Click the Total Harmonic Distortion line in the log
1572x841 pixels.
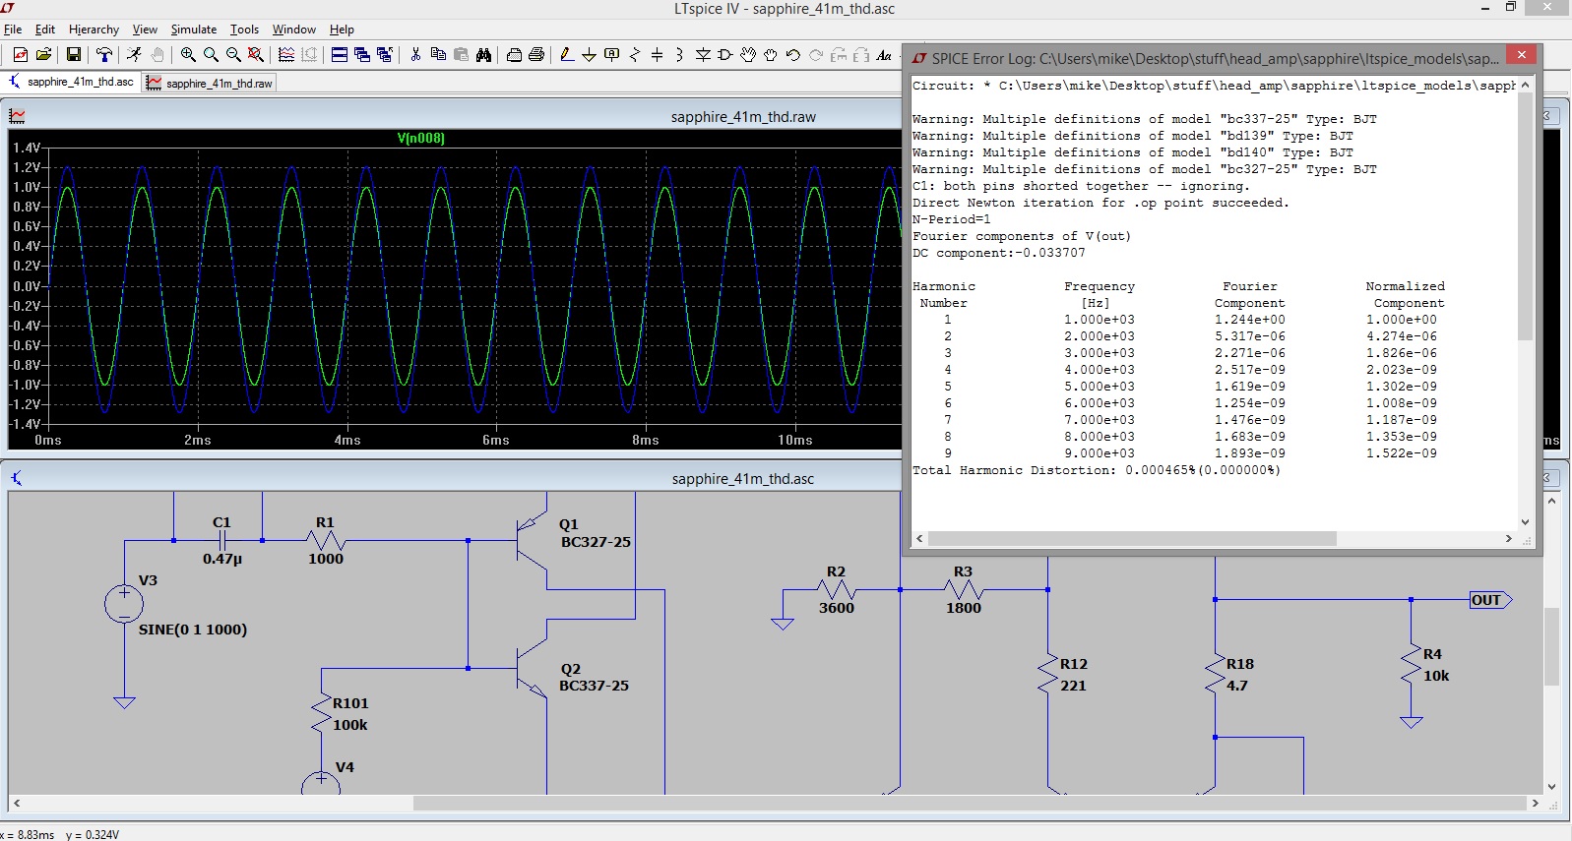coord(1097,470)
